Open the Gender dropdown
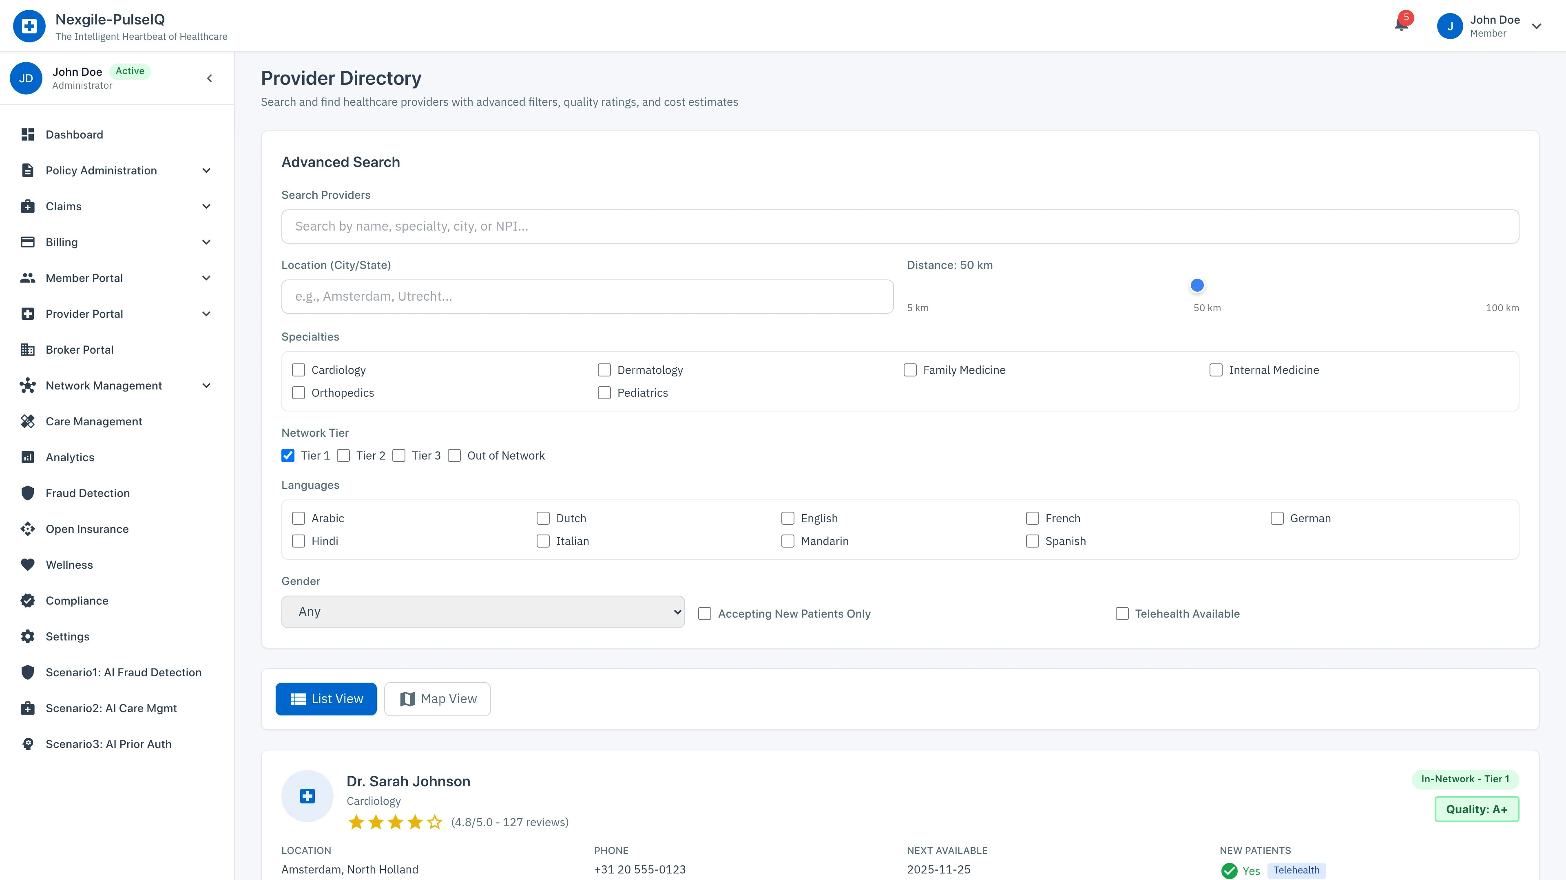Image resolution: width=1566 pixels, height=880 pixels. pyautogui.click(x=483, y=612)
